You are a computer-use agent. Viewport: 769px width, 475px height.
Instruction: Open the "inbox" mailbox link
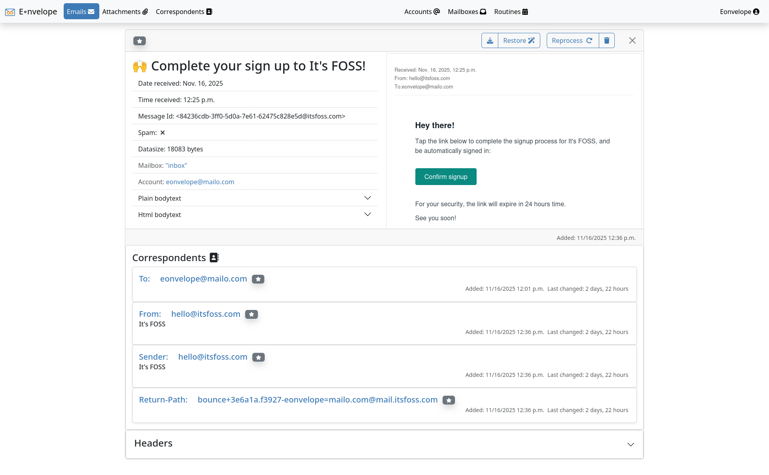click(x=176, y=165)
